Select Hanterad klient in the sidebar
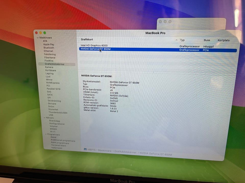Screen dimensions: 245x183 click(x=58, y=145)
